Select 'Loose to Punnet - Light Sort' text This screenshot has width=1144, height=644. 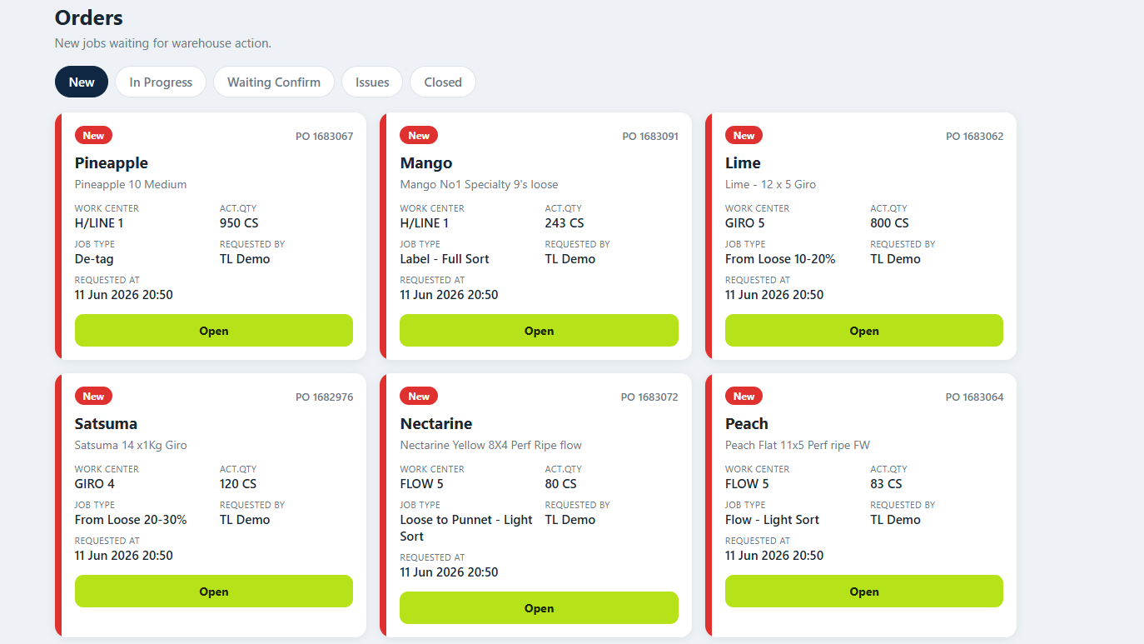click(x=466, y=528)
